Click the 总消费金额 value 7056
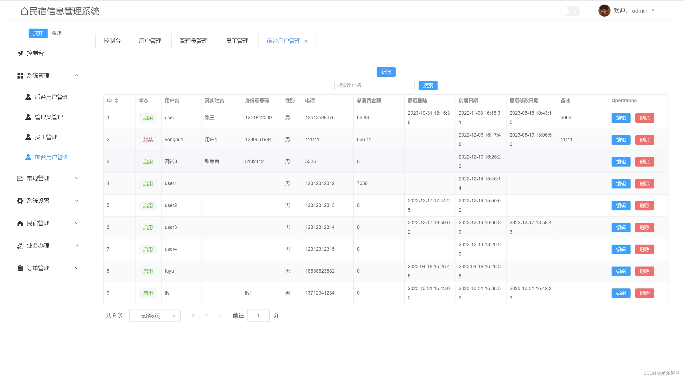This screenshot has width=684, height=378. [362, 183]
